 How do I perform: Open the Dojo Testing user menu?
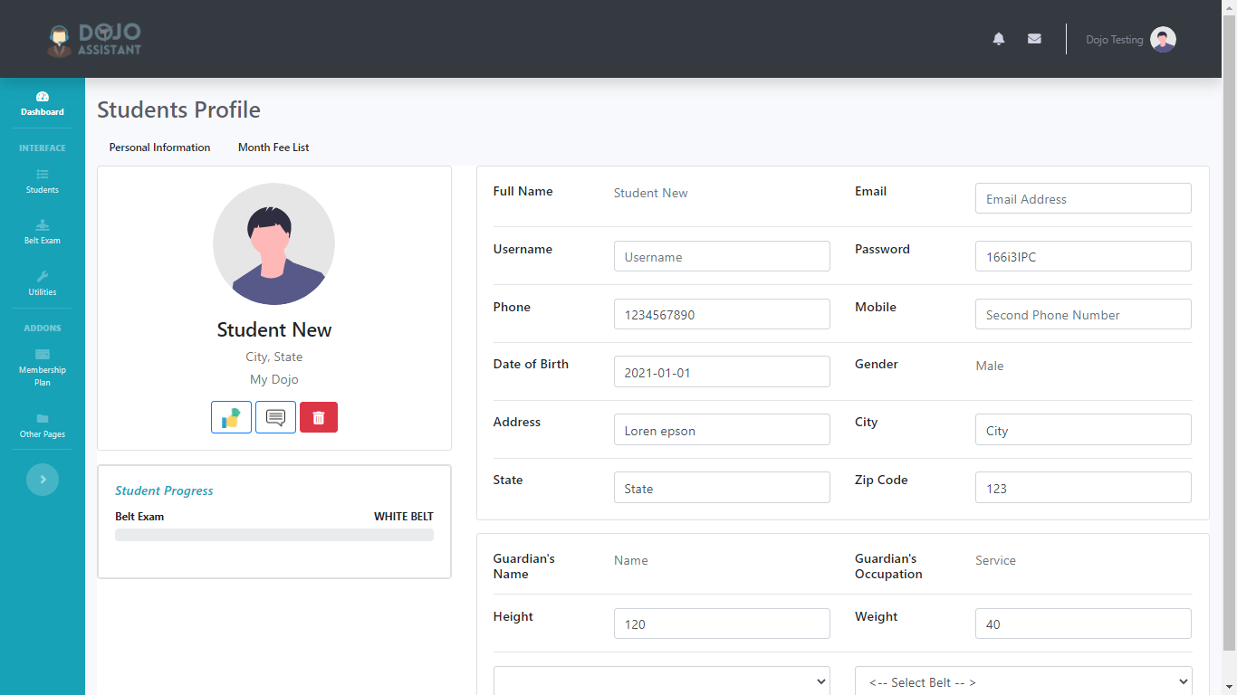[x=1130, y=40]
